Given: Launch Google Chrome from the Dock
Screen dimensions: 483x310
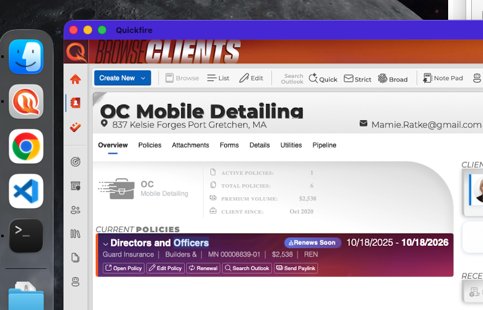Looking at the screenshot, I should pos(26,146).
